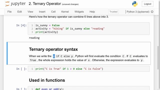The height and width of the screenshot is (90, 160).
Task: Open the Widgets menu
Action: [x=79, y=12]
